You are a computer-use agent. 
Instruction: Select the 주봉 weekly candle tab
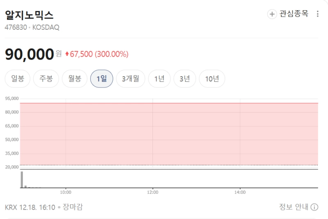click(x=46, y=78)
